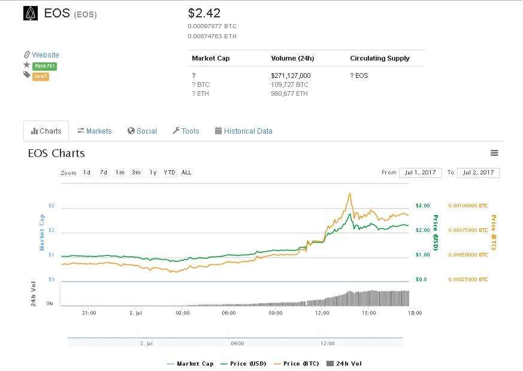Select the Charts tab
This screenshot has width=523, height=371.
pyautogui.click(x=46, y=131)
